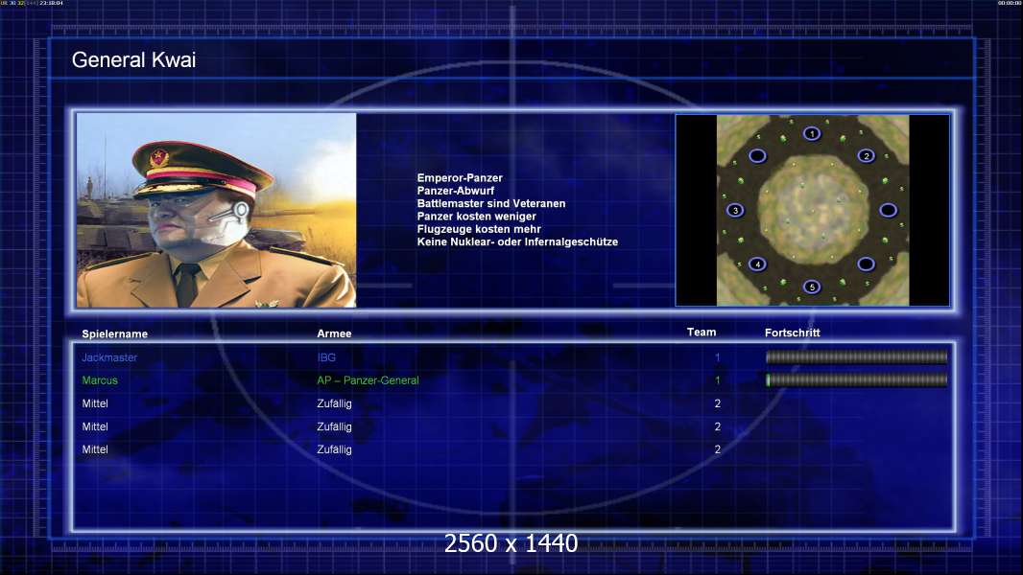Click the team number in Jackmaster's row
The image size is (1023, 575).
(717, 357)
